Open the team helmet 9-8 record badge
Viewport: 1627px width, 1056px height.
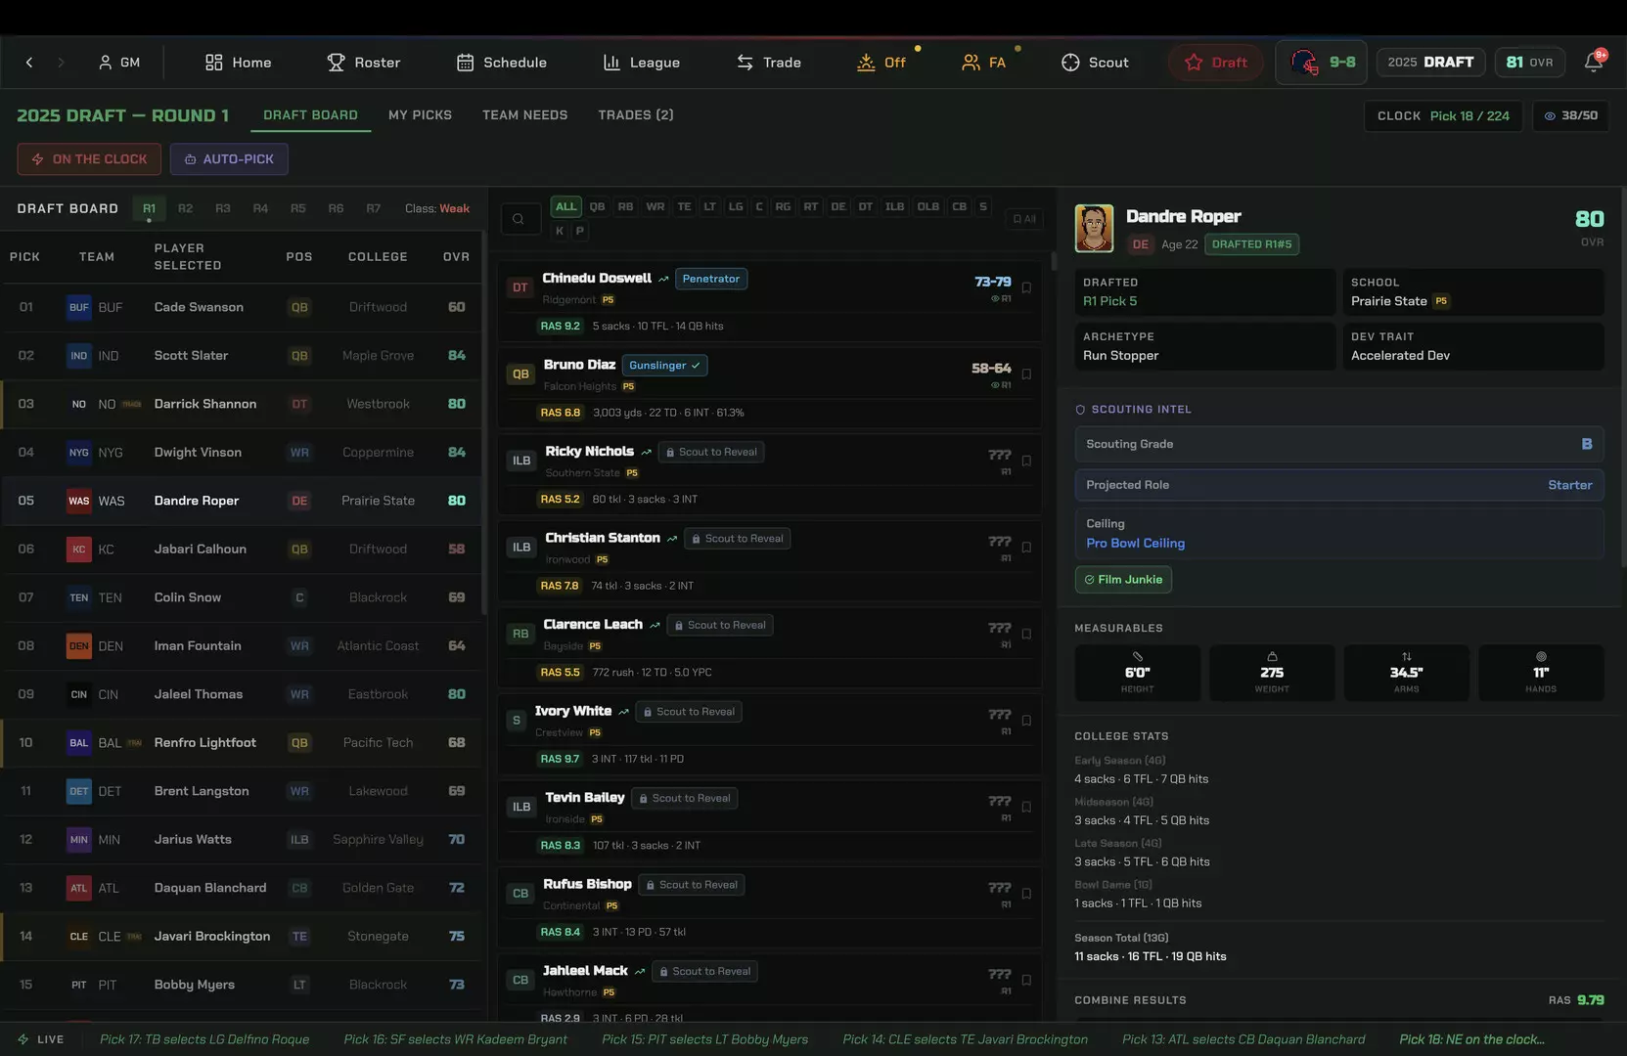[x=1322, y=62]
